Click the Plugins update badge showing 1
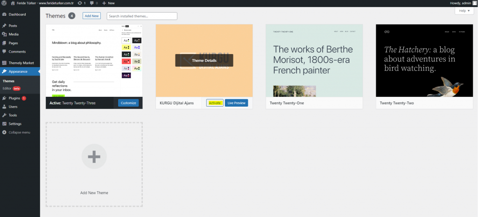 [24, 98]
